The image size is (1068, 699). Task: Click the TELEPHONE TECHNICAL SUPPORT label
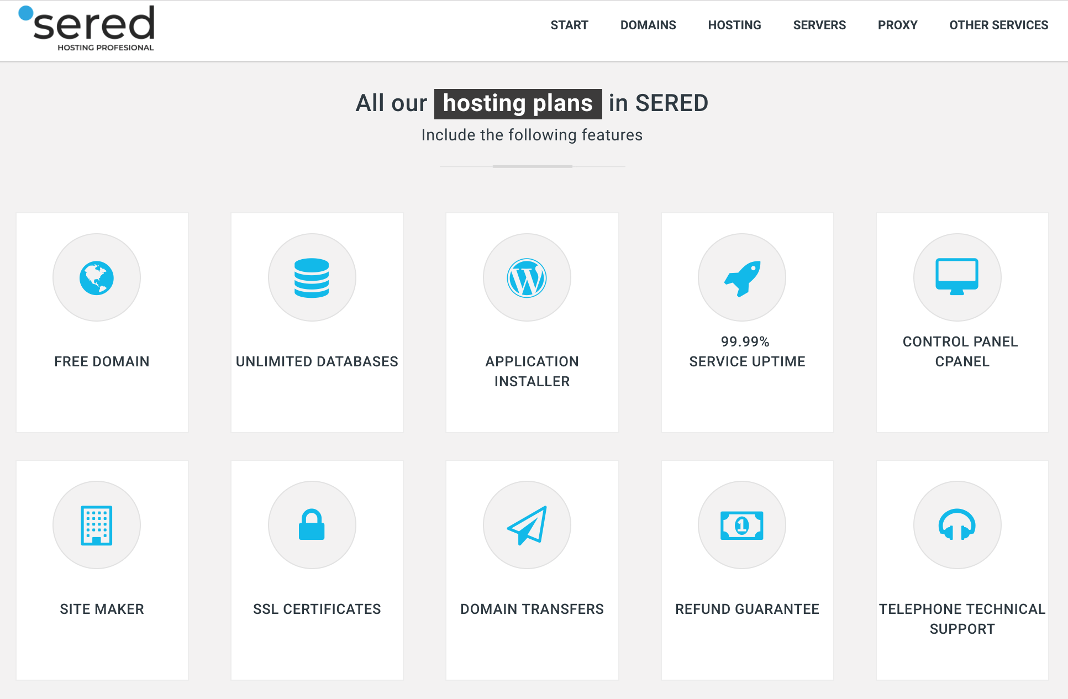click(962, 619)
